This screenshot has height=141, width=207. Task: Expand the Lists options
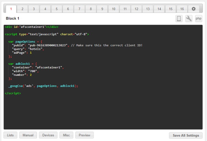[10, 135]
